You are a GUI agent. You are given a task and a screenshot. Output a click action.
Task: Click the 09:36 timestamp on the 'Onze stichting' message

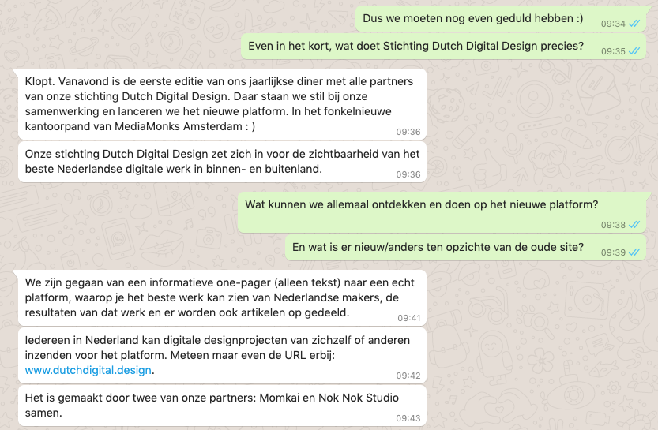tap(408, 174)
